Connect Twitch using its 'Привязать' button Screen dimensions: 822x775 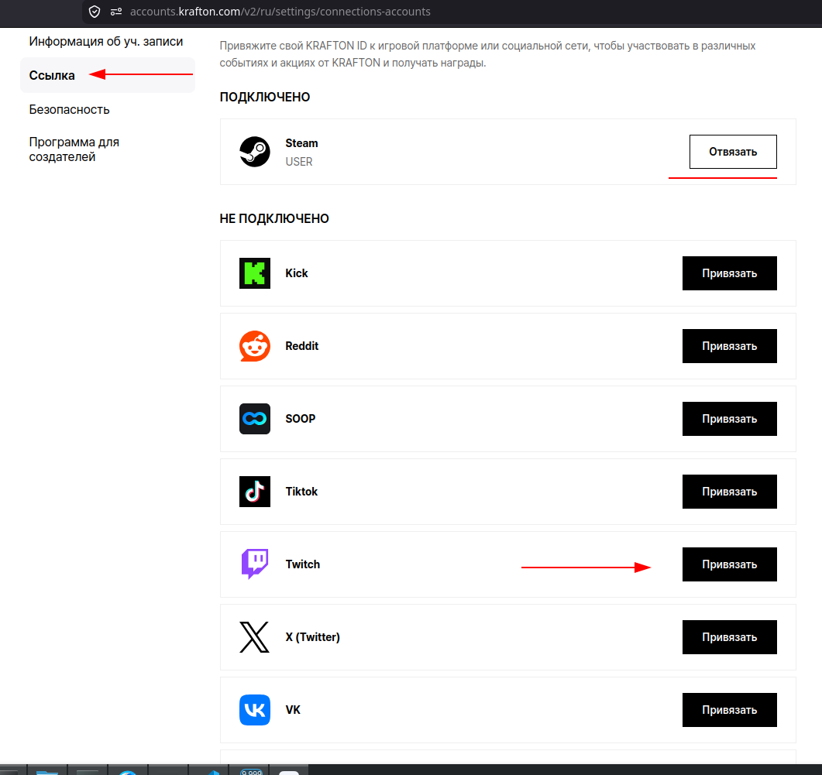730,564
